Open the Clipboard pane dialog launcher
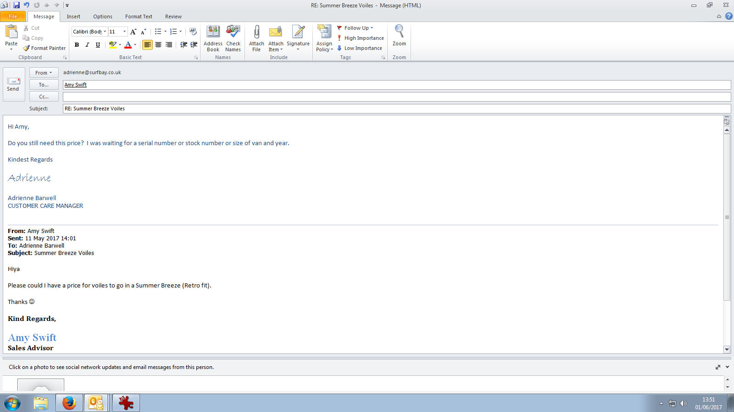Viewport: 734px width, 412px height. (x=65, y=58)
